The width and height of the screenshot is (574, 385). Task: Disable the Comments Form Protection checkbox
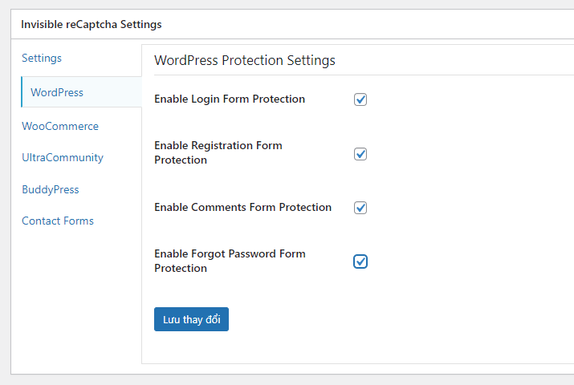click(360, 208)
